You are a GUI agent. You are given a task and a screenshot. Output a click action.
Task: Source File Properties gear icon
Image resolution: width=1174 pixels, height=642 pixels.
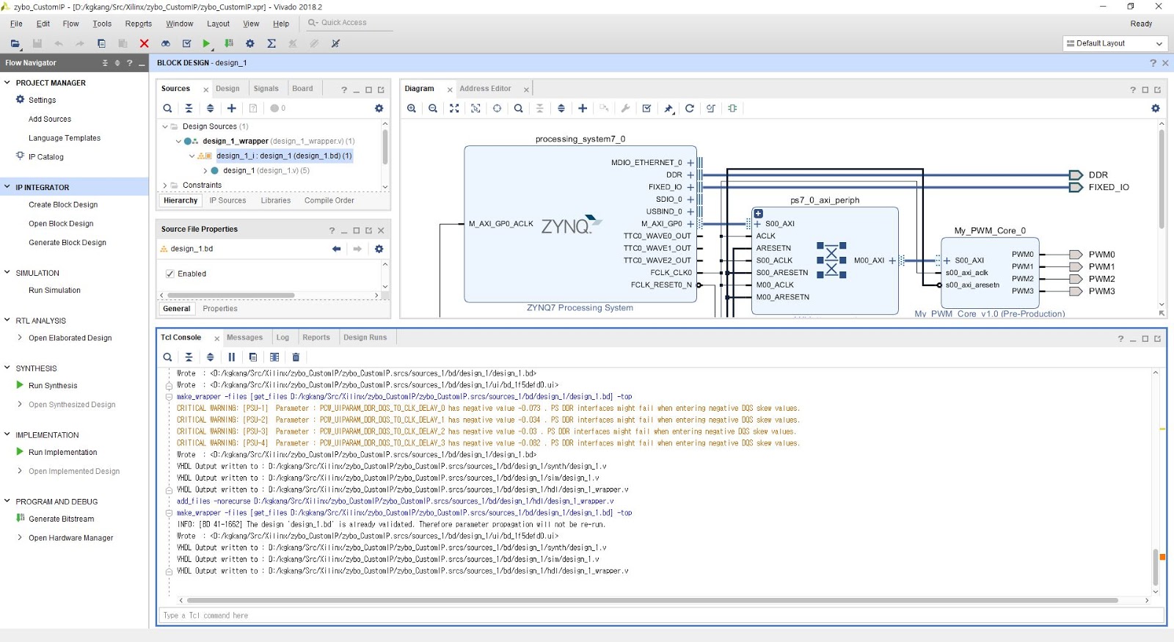point(379,249)
